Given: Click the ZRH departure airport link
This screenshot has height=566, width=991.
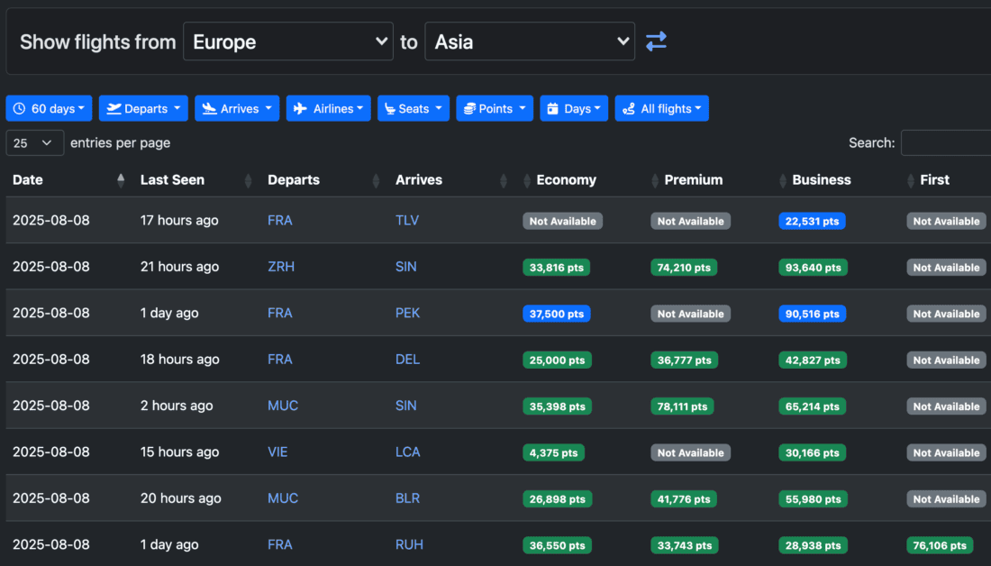Looking at the screenshot, I should tap(281, 267).
